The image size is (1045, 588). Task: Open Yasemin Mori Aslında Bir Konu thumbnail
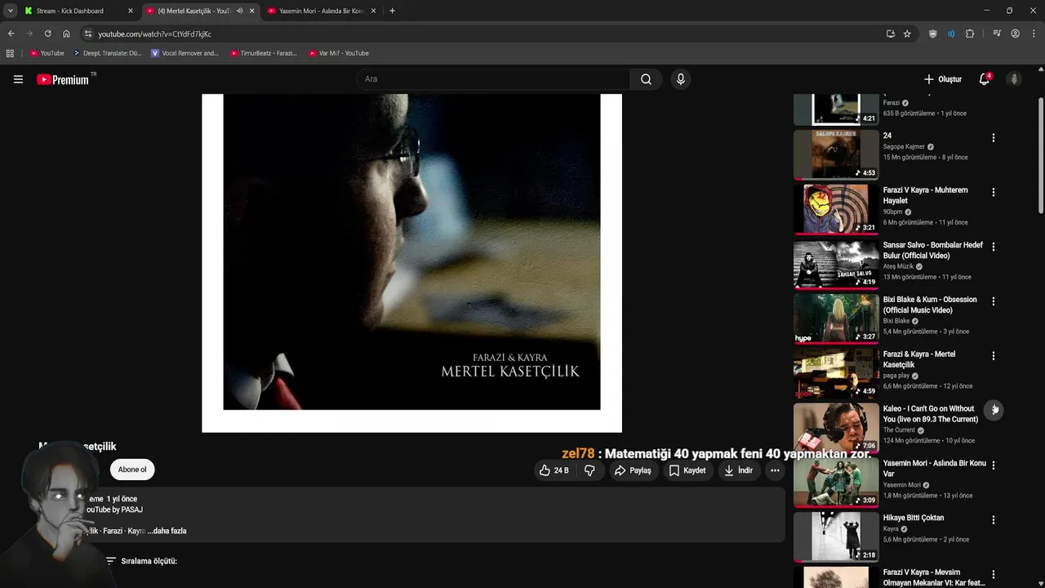point(836,481)
